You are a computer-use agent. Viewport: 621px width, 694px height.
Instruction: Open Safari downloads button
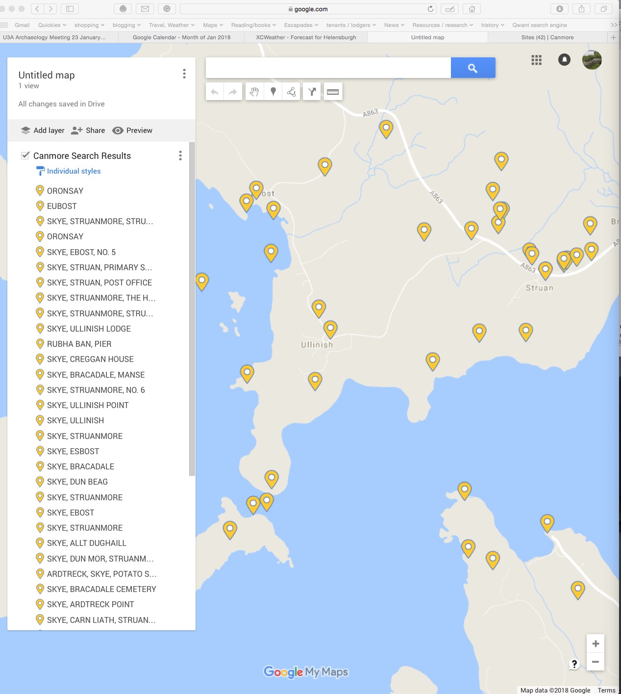pyautogui.click(x=559, y=9)
